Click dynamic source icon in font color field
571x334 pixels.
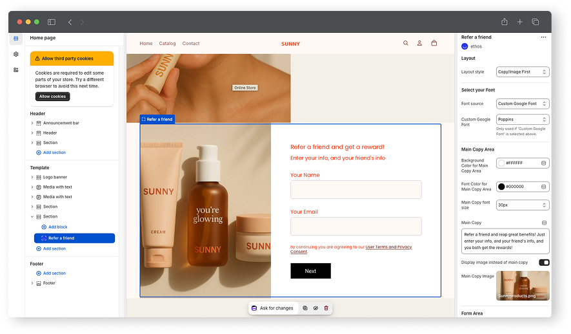tap(543, 187)
